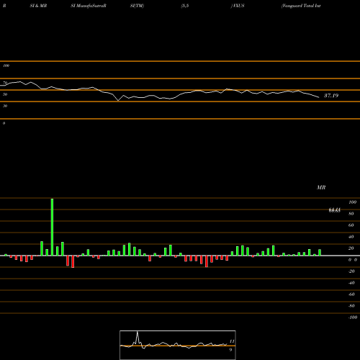The height and width of the screenshot is (360, 360).
Task: Click the 11 label in mini chart
Action: 232,341
